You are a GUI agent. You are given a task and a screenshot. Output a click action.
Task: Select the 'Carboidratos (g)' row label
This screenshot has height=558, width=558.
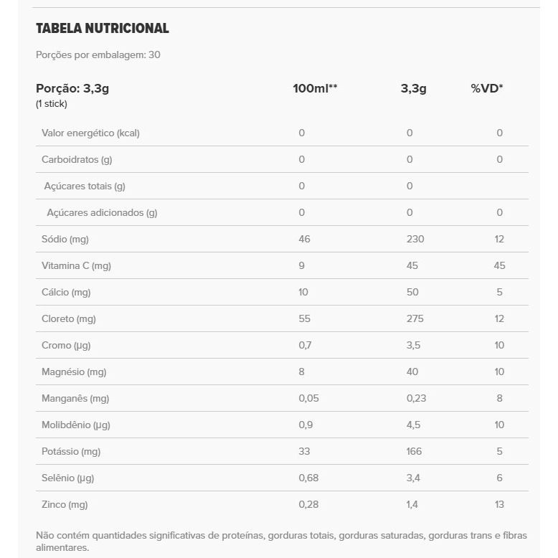coord(77,160)
